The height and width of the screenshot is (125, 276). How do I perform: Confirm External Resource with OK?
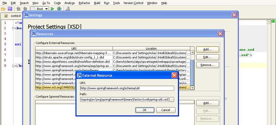coord(145,110)
